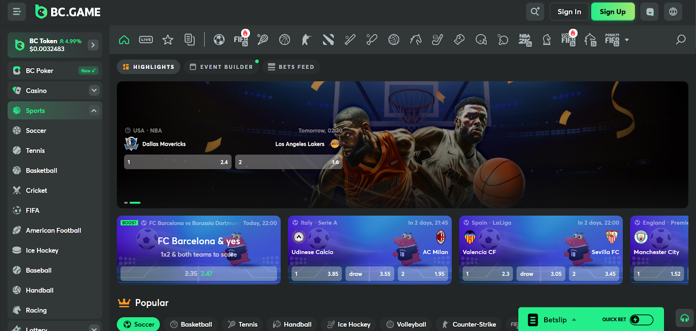Select FIFA 24 icon with flame badge
Viewport: 696px width, 331px height.
point(241,39)
